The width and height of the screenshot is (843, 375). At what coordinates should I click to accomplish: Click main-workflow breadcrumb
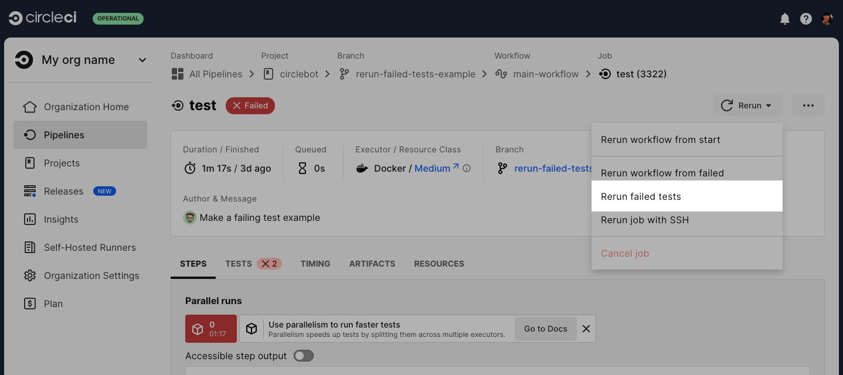[546, 74]
